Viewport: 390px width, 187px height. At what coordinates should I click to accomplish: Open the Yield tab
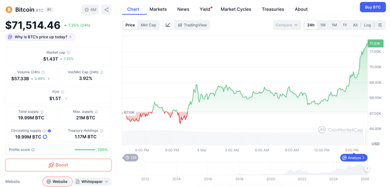[205, 9]
